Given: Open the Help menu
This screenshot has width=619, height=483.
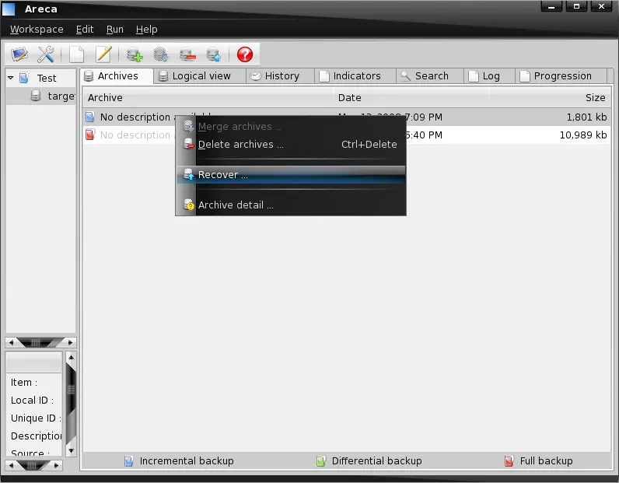Looking at the screenshot, I should (x=146, y=30).
